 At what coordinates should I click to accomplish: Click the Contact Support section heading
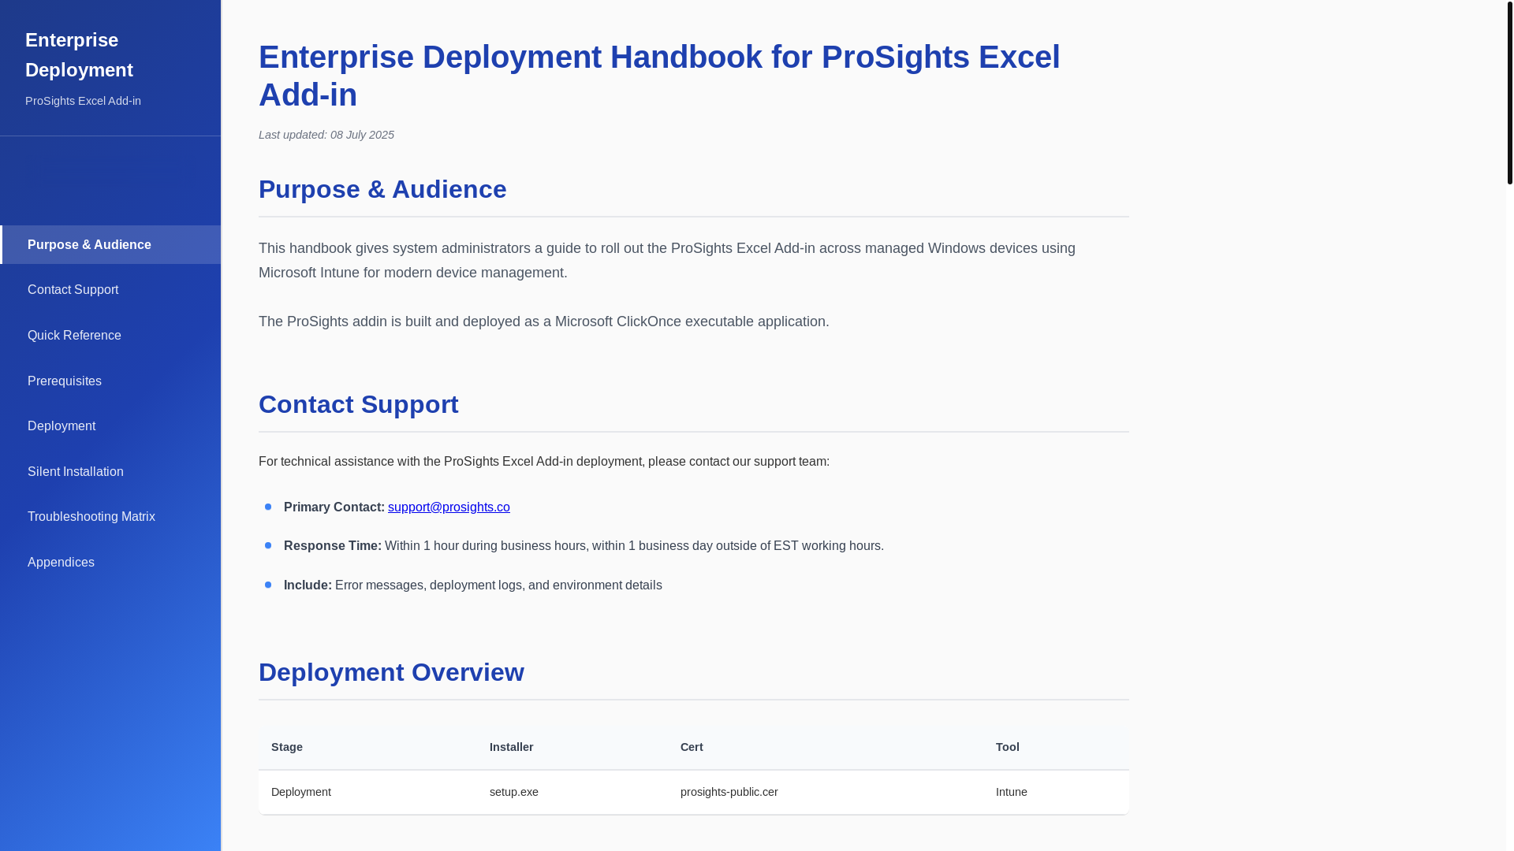358,404
